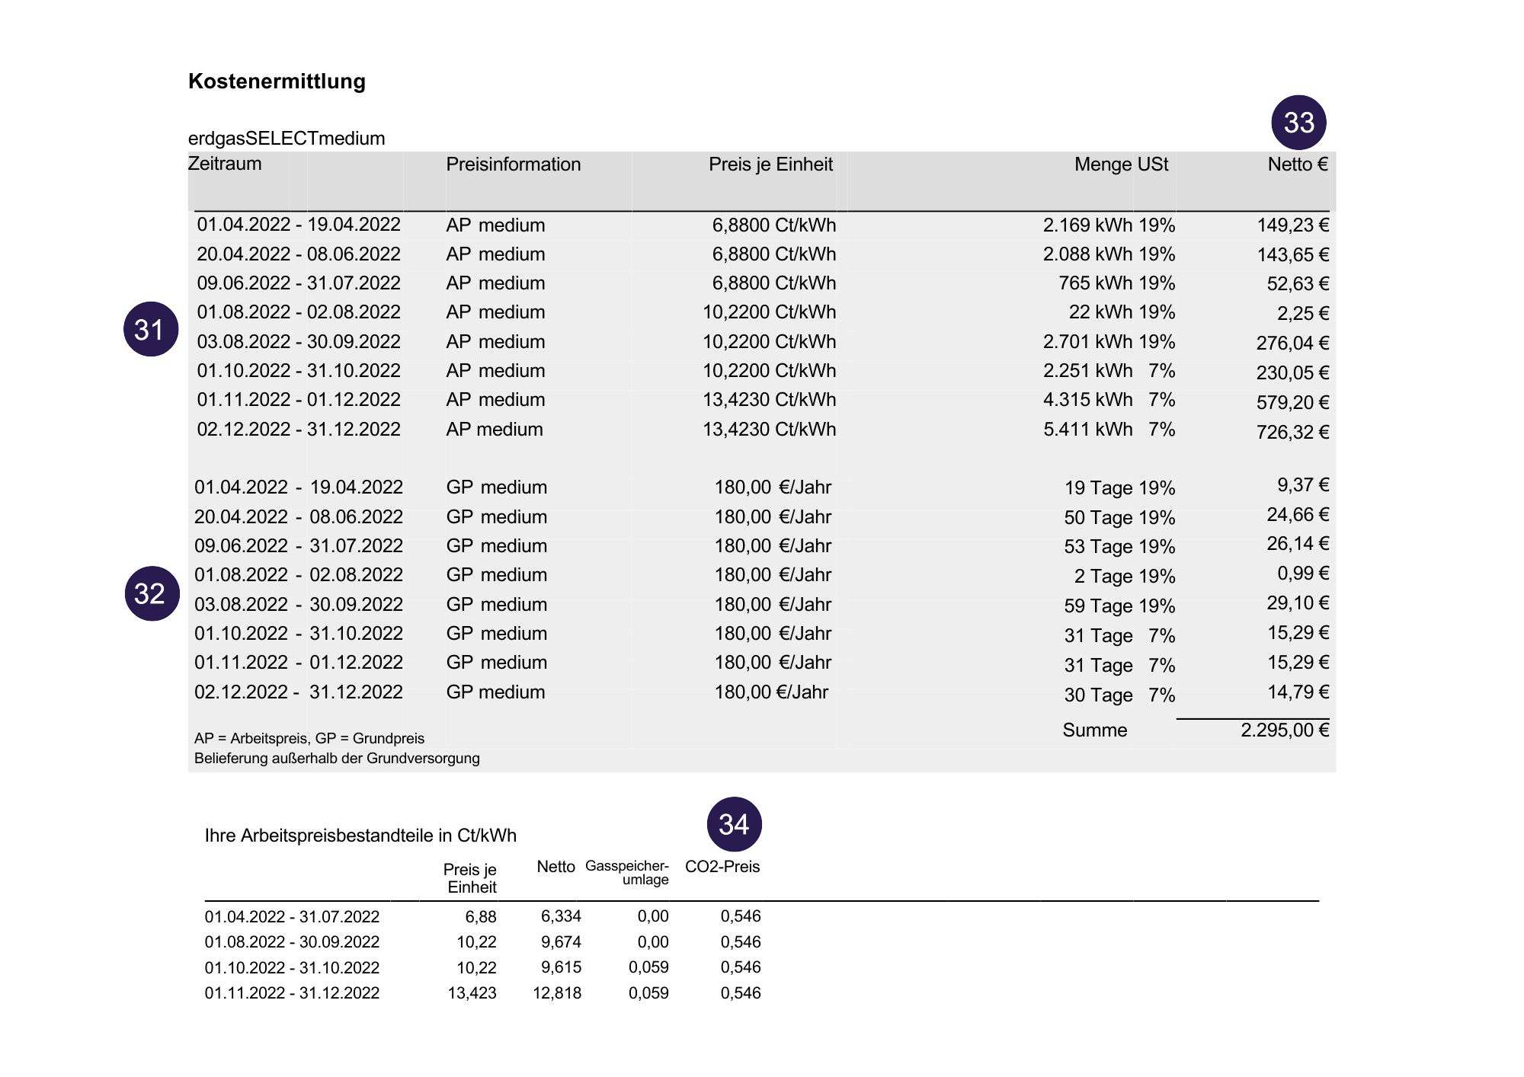Click the CO2-Preis column header

pyautogui.click(x=722, y=867)
